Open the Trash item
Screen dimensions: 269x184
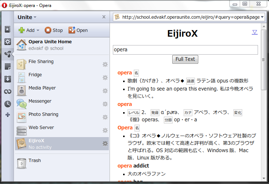pyautogui.click(x=62, y=163)
